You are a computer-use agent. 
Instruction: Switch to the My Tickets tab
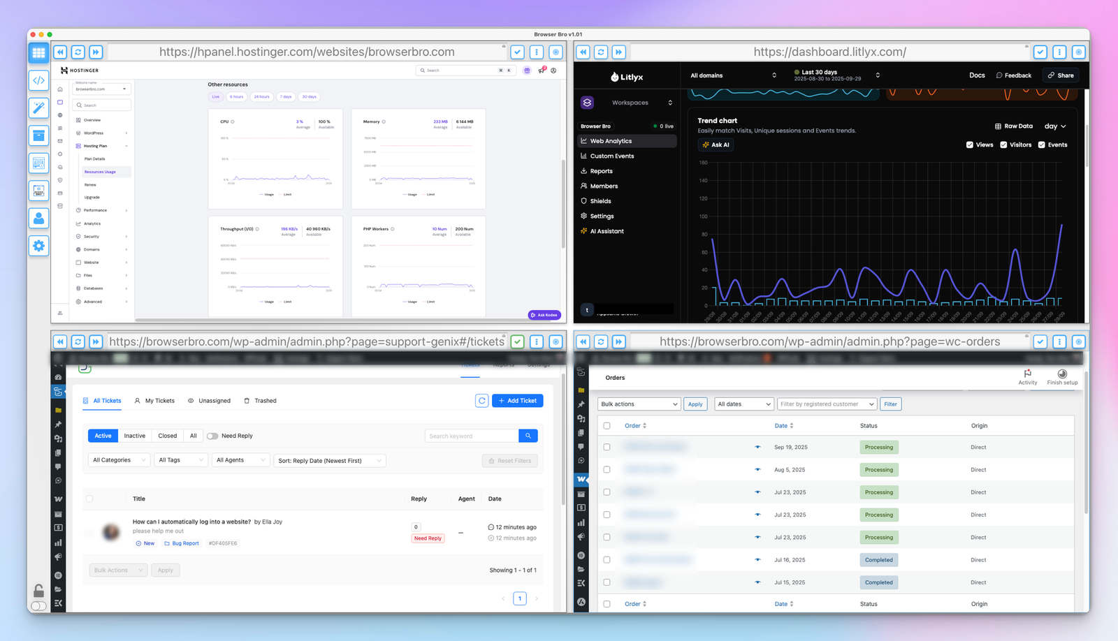pos(154,401)
